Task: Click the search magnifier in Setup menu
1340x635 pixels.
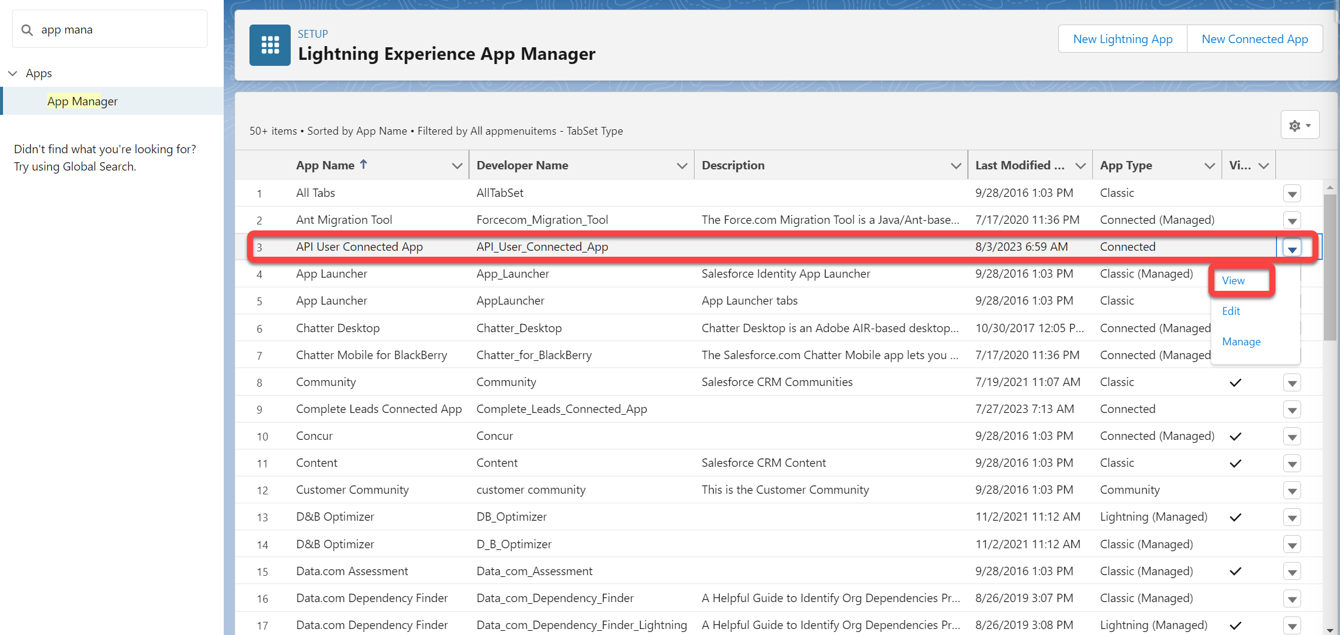Action: click(27, 29)
